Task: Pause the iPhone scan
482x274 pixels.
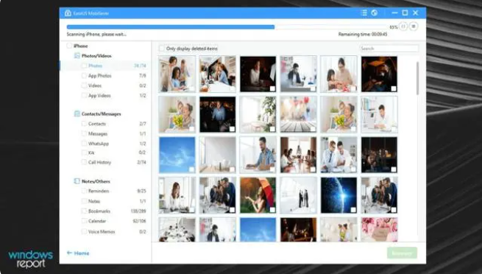Action: 403,27
